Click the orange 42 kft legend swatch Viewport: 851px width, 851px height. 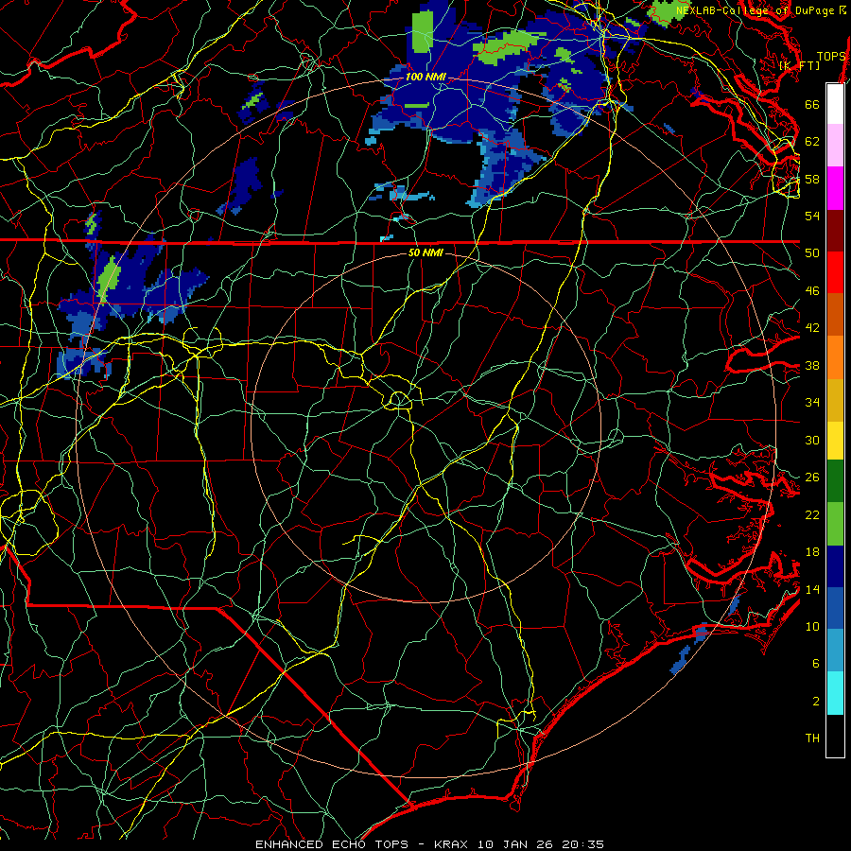[835, 357]
